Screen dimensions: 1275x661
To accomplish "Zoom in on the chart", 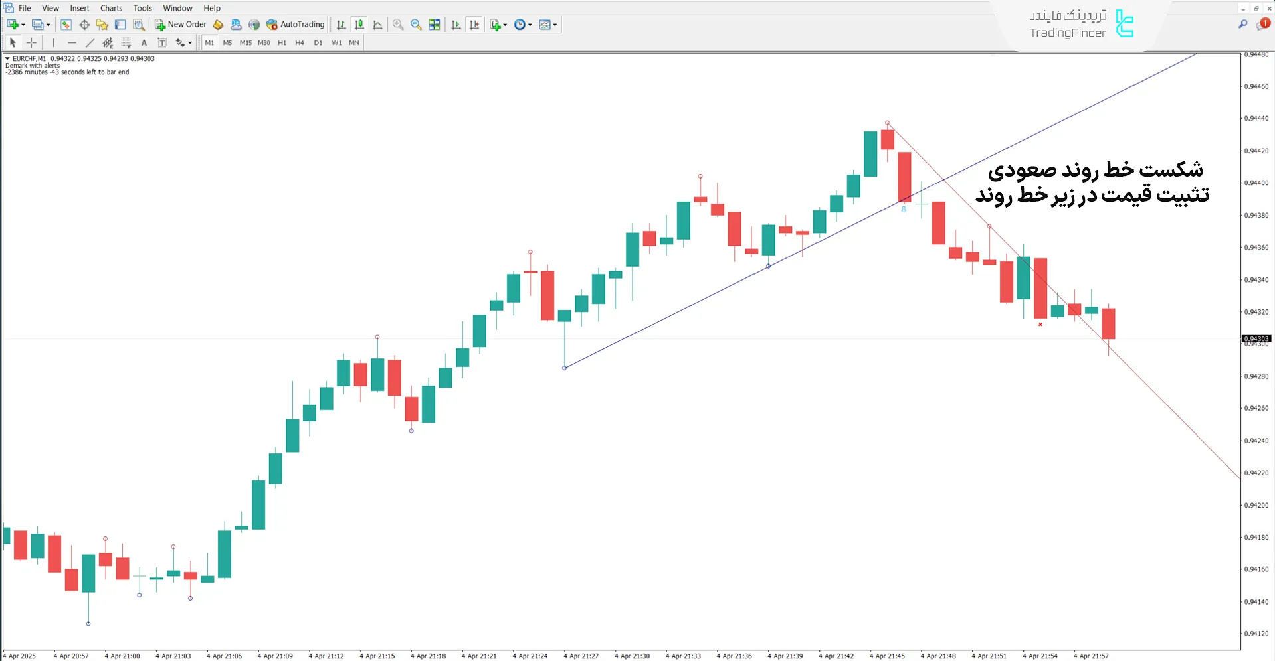I will (x=398, y=24).
